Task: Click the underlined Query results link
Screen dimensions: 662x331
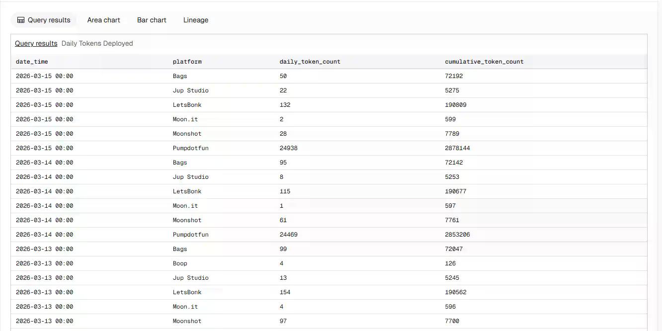Action: coord(36,44)
